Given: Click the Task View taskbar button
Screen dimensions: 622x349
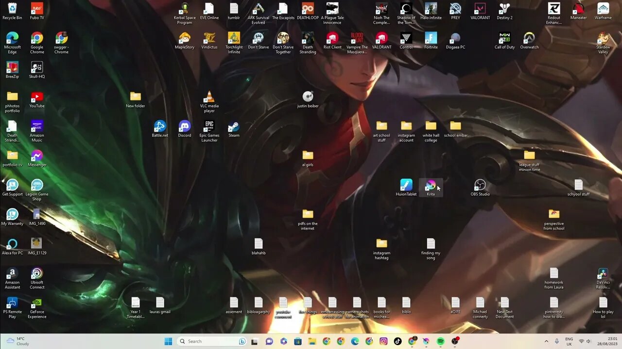Looking at the screenshot, I should 254,341.
